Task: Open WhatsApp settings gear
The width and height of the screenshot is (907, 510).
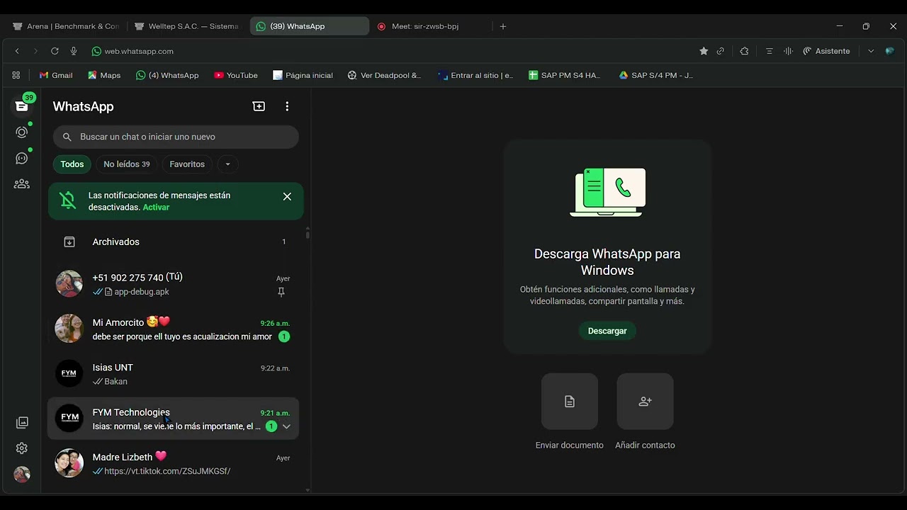Action: (22, 448)
